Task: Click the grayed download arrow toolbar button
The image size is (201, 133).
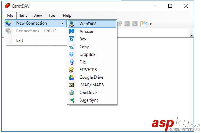Action: 135,24
